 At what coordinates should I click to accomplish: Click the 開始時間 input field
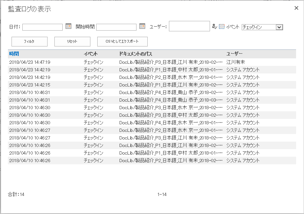116,27
